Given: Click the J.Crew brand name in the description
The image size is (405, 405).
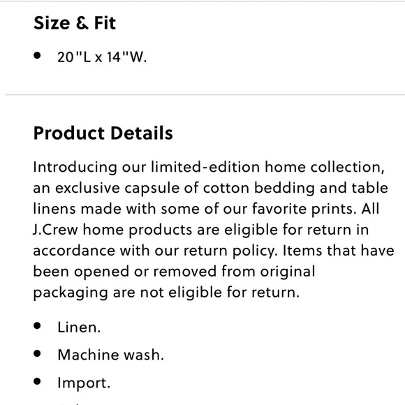Looking at the screenshot, I should pos(55,230).
